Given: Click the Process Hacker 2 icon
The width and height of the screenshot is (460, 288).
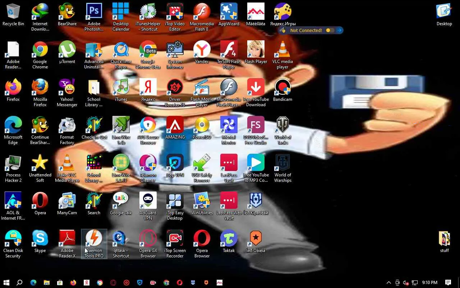Looking at the screenshot, I should pos(13,168).
